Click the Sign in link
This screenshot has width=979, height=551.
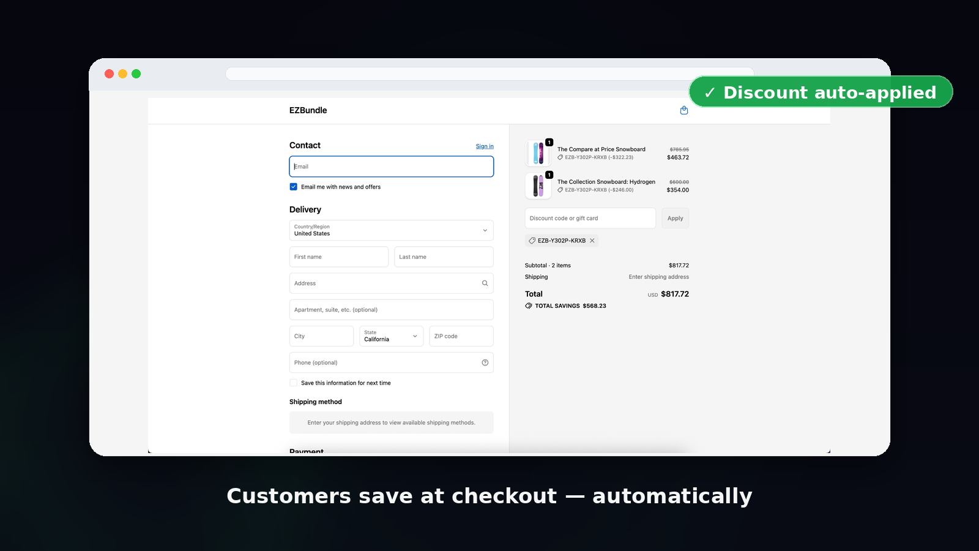point(485,146)
